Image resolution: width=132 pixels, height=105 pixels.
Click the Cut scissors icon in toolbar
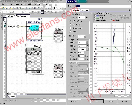tap(27, 8)
